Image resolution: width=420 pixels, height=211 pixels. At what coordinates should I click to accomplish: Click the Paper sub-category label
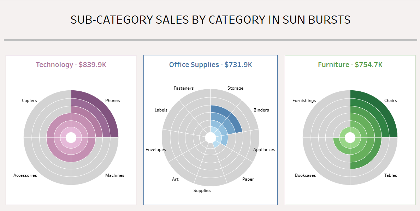pos(248,179)
